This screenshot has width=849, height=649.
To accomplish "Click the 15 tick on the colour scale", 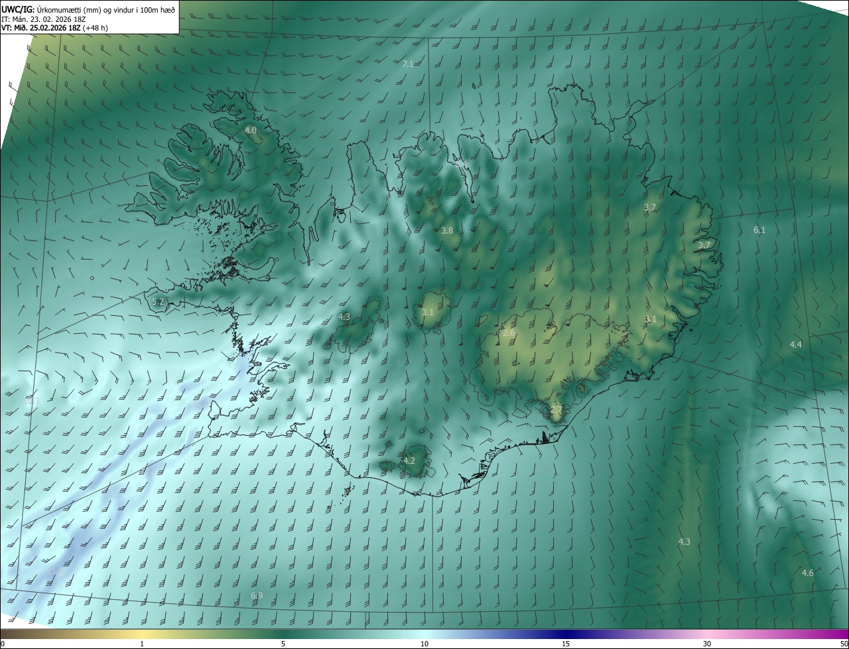I will (x=566, y=644).
